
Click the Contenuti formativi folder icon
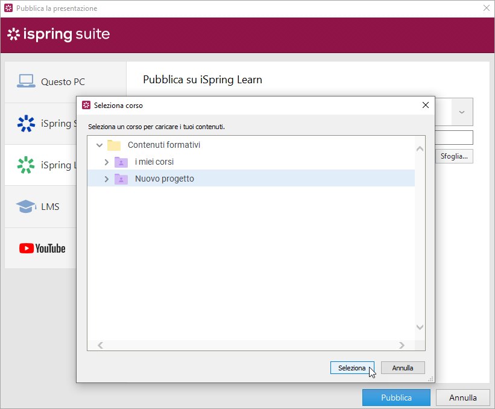coord(114,145)
